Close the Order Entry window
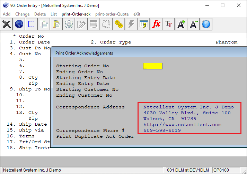This screenshot has width=247, height=174. (x=239, y=5)
